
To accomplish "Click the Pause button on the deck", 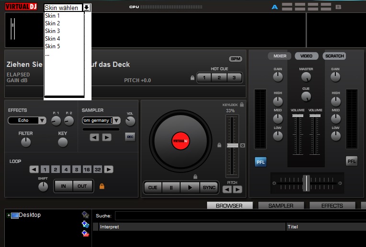I will click(171, 187).
